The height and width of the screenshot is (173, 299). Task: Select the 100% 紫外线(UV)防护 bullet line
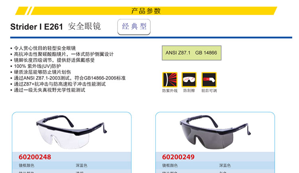pos(36,66)
